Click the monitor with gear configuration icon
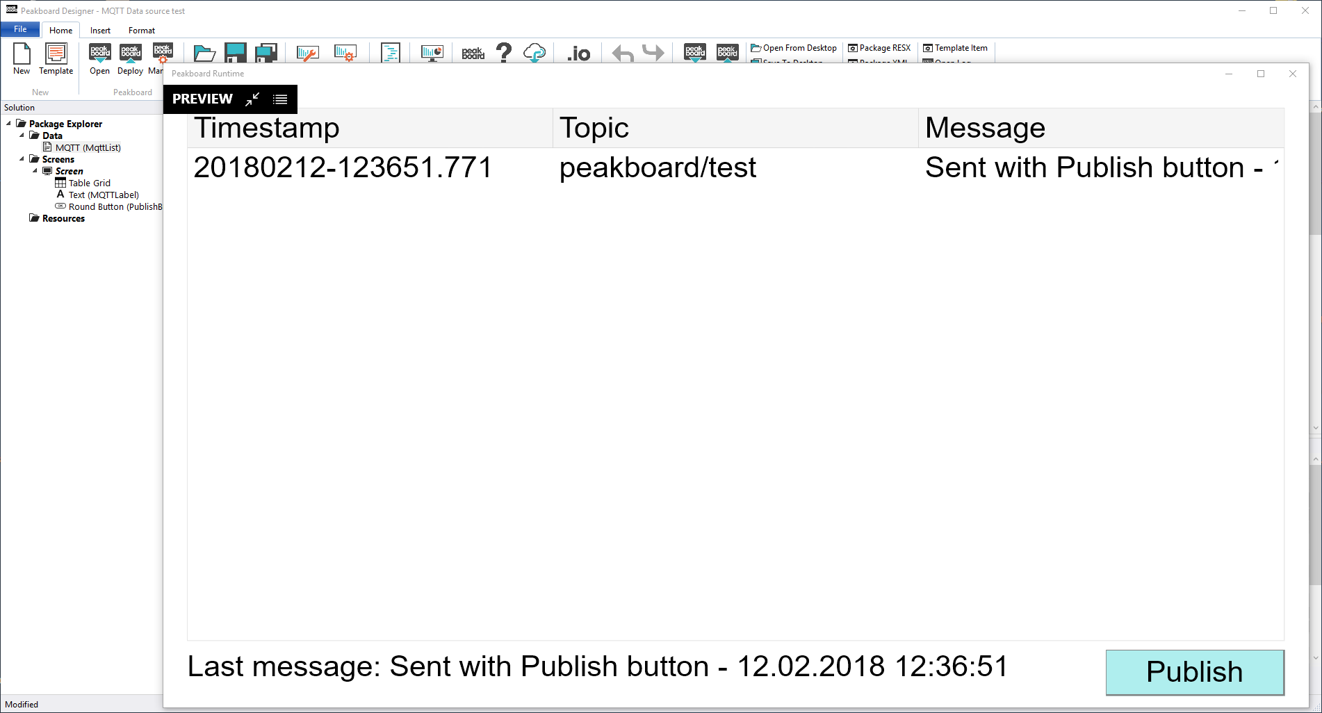 point(345,52)
